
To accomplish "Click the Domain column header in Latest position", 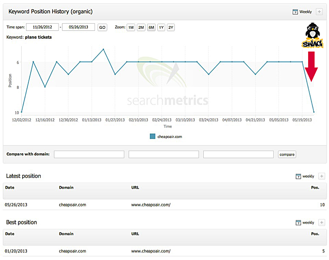I will (x=66, y=188).
